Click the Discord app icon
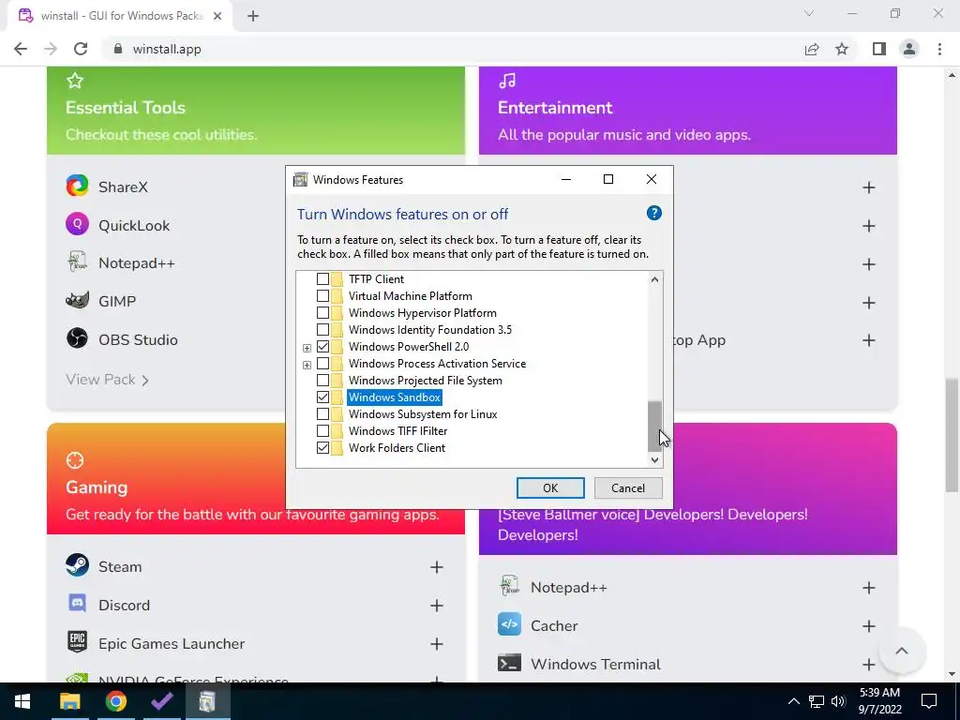Image resolution: width=960 pixels, height=720 pixels. point(77,605)
